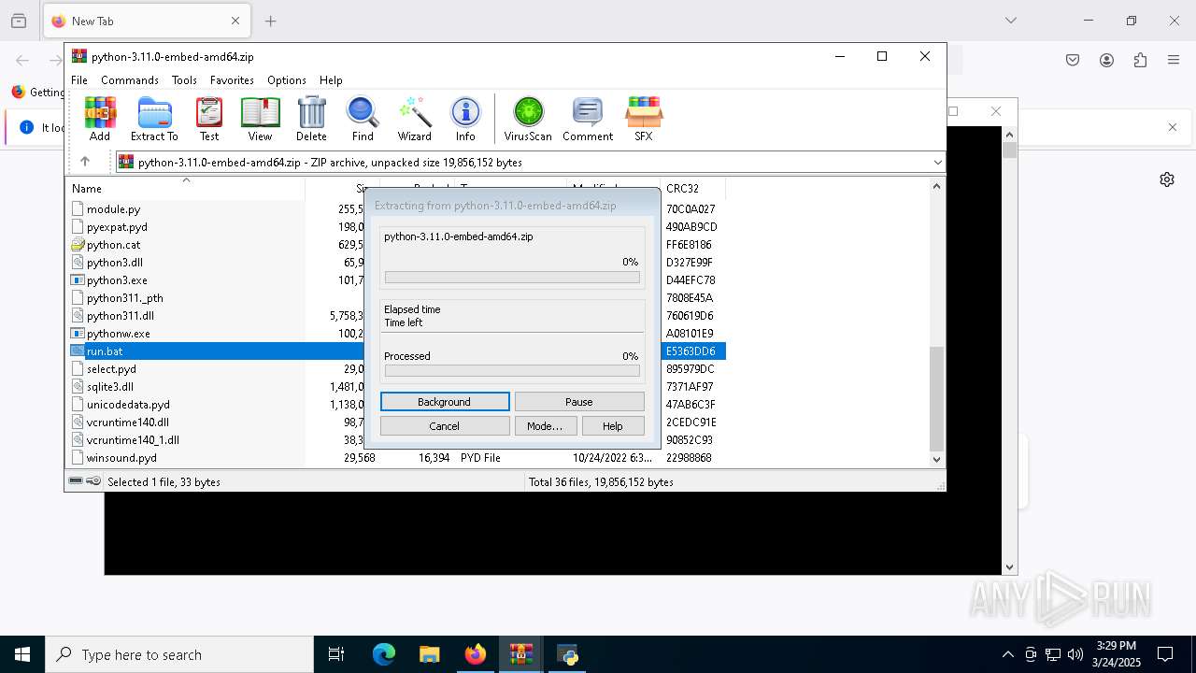Click the file list vertical scrollbar thumb
Screen dimensions: 1196x673
(x=936, y=399)
